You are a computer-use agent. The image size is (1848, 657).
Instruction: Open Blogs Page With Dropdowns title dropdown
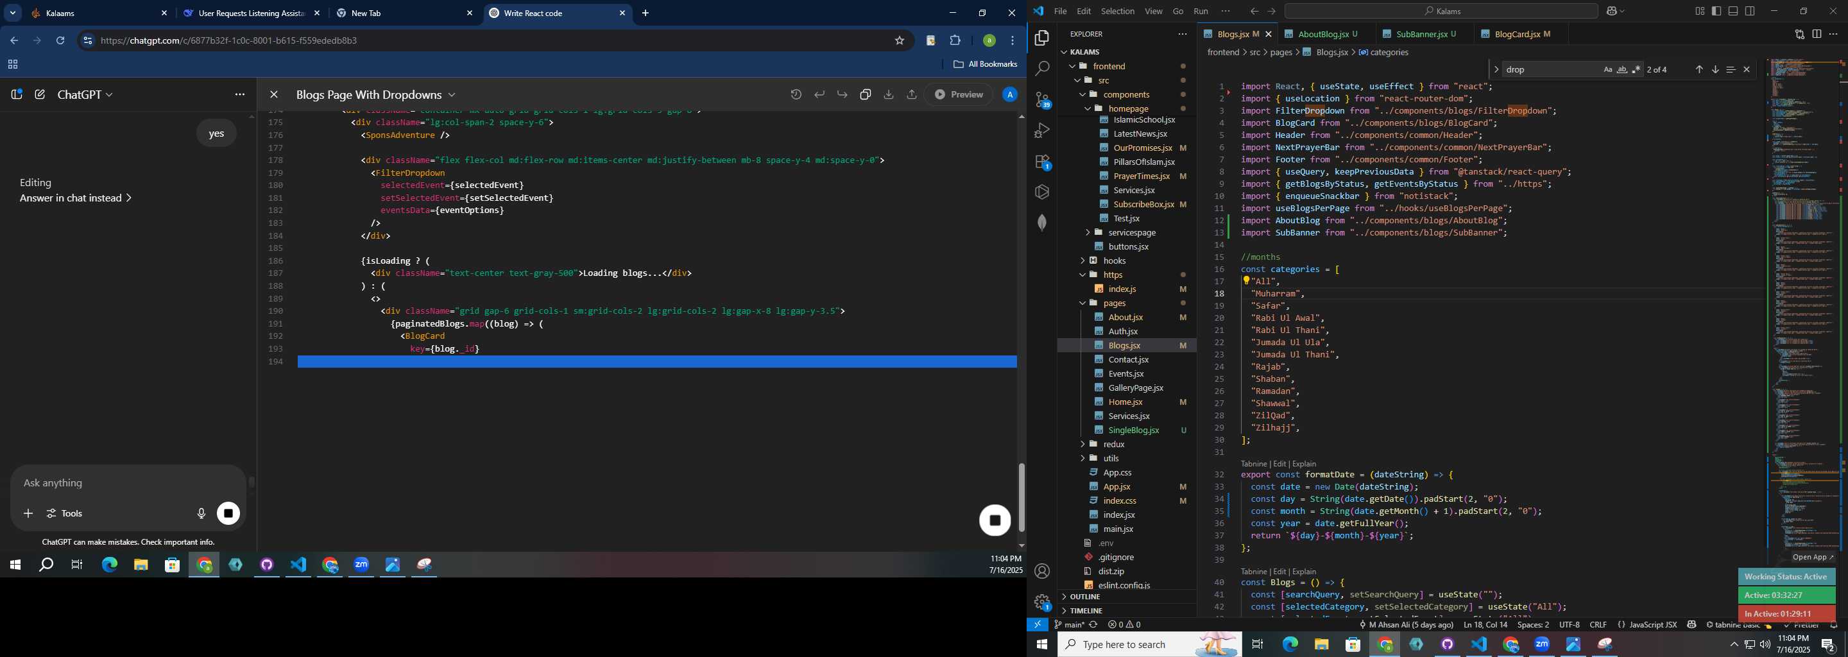point(376,95)
